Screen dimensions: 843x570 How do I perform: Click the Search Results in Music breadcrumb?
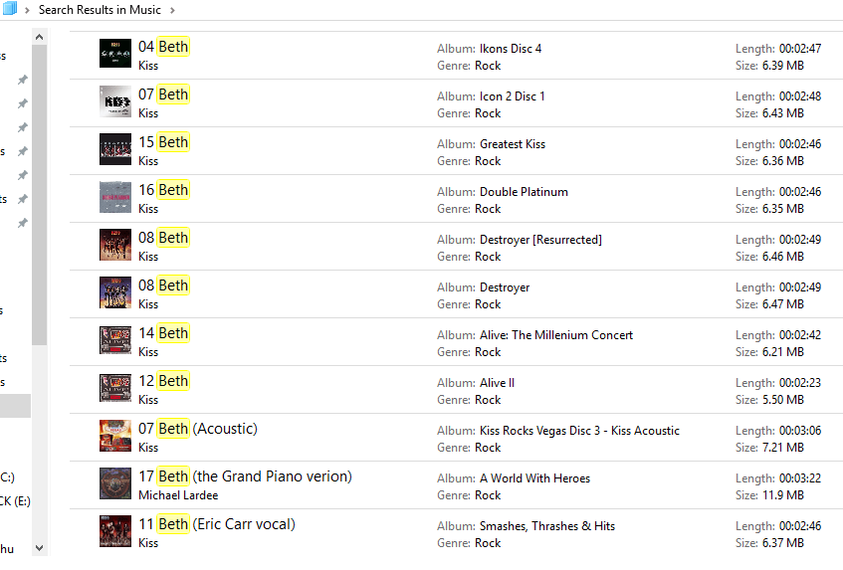tap(101, 10)
